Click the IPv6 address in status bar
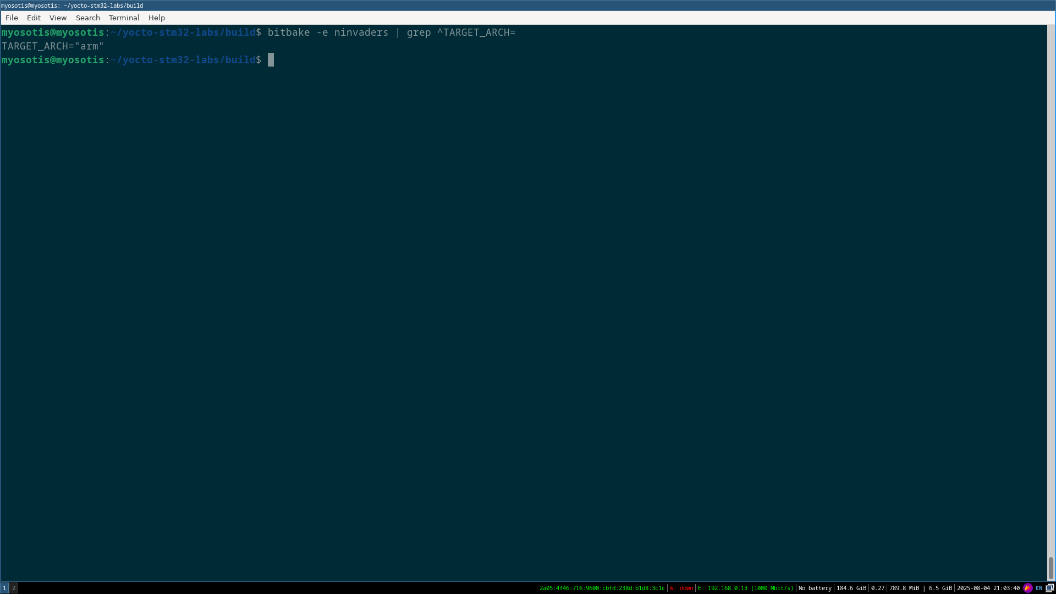 click(602, 588)
